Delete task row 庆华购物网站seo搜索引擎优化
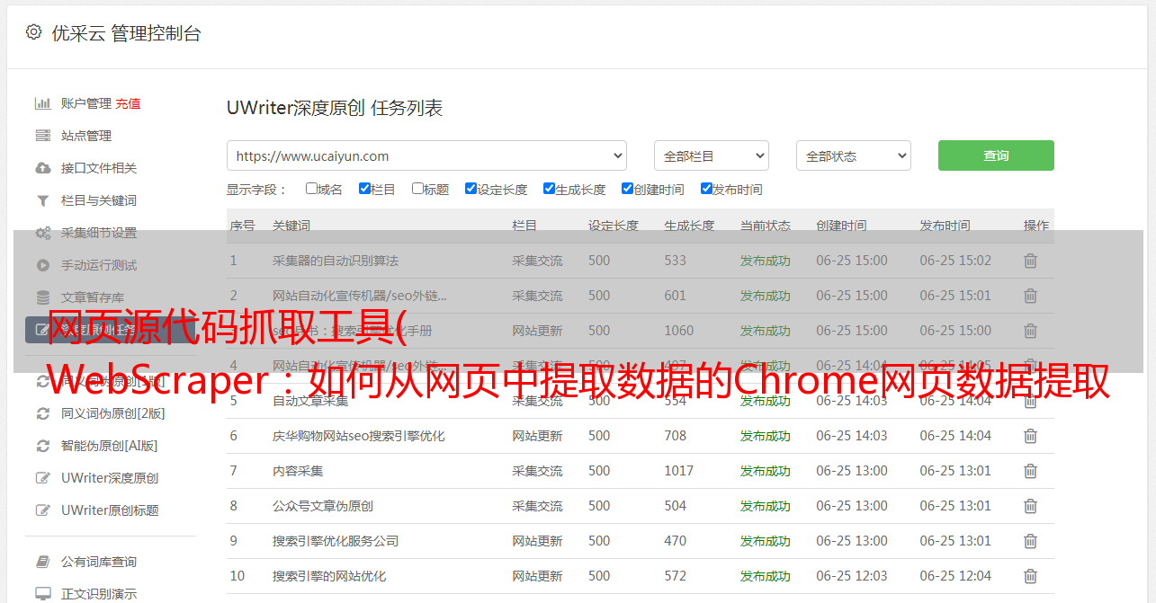This screenshot has height=603, width=1156. 1031,436
